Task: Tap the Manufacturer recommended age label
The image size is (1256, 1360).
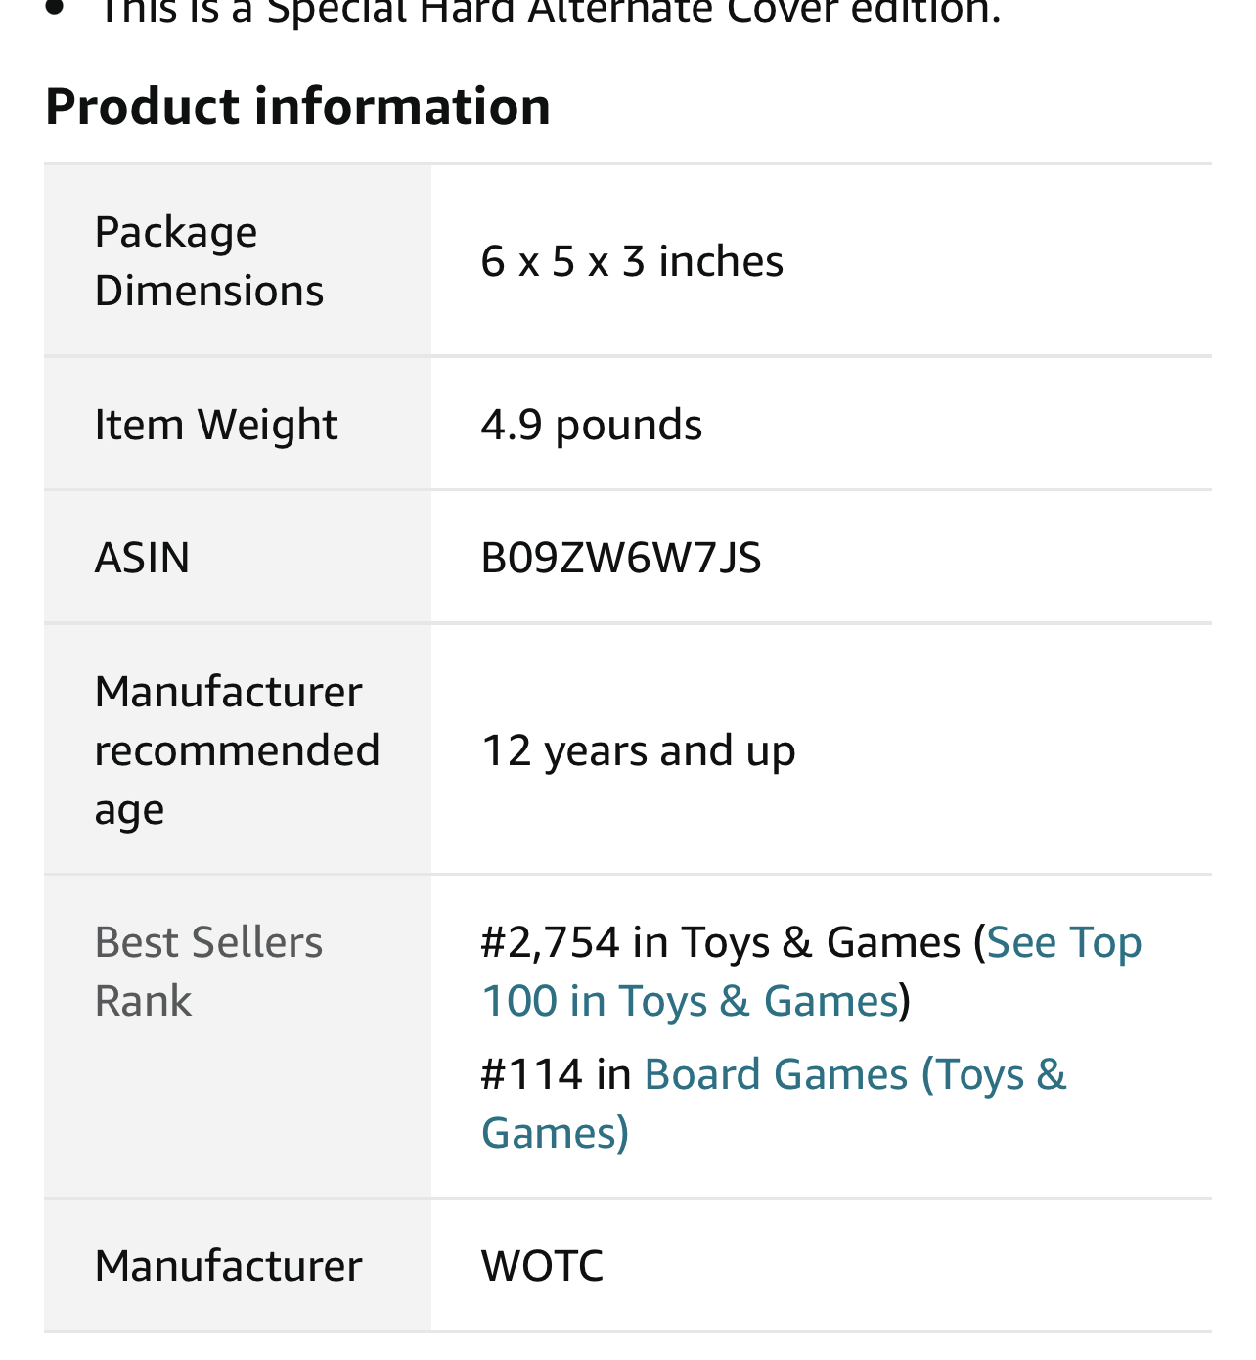Action: [x=237, y=750]
